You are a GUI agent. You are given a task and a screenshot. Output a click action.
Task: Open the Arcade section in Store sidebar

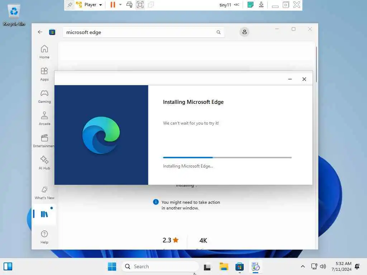[44, 119]
